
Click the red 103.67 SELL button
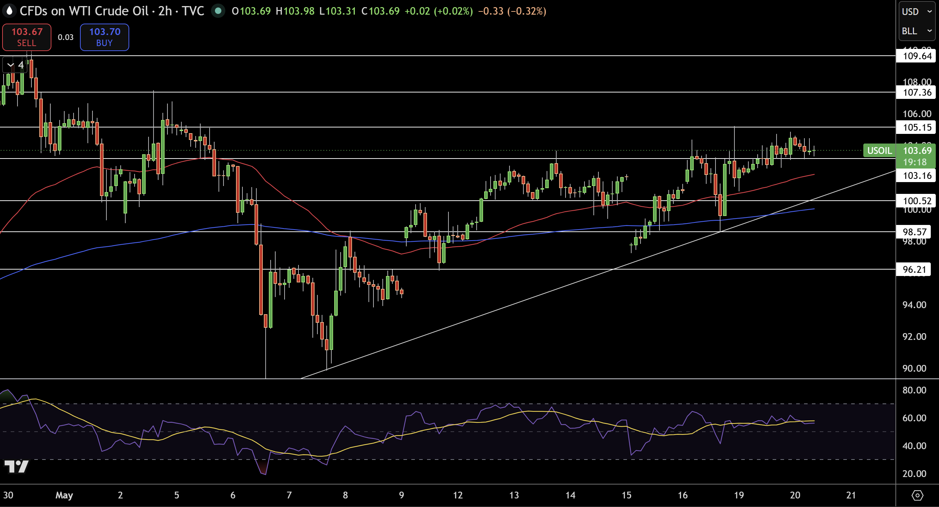(x=27, y=37)
